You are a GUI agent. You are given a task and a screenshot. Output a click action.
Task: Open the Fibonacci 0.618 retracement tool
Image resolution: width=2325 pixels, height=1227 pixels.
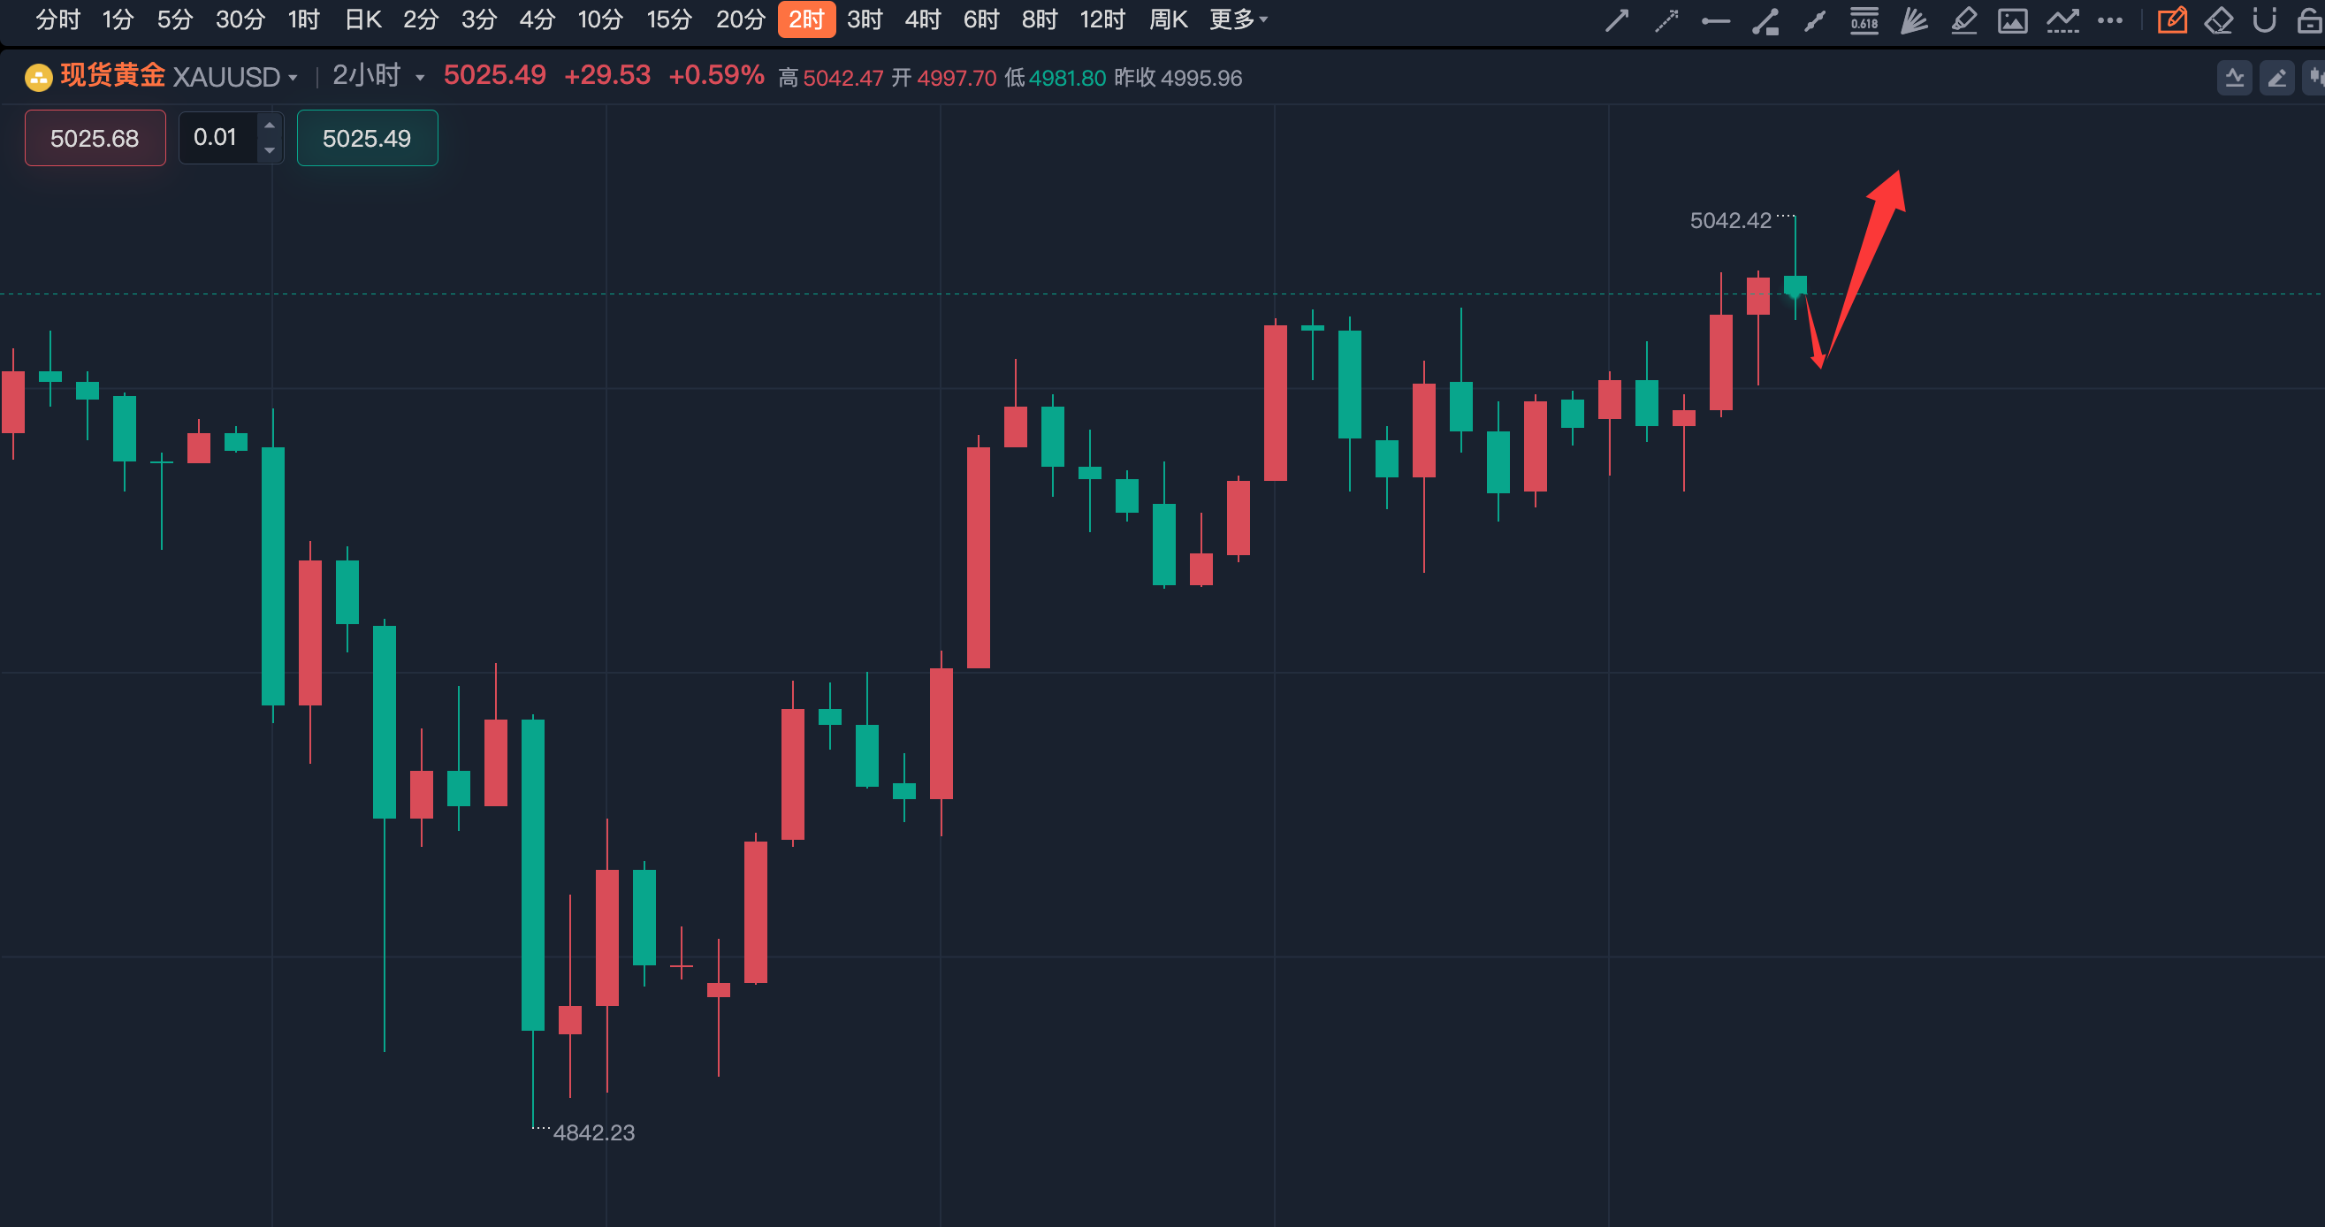(x=1864, y=19)
